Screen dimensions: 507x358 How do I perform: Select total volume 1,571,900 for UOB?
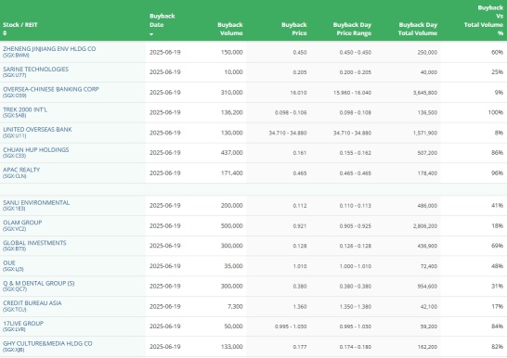tap(425, 133)
